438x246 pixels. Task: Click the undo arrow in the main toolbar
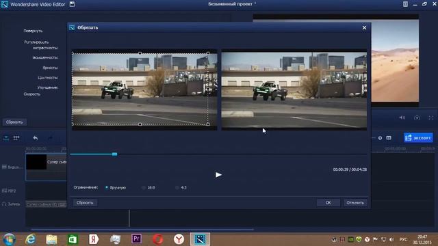[35, 138]
